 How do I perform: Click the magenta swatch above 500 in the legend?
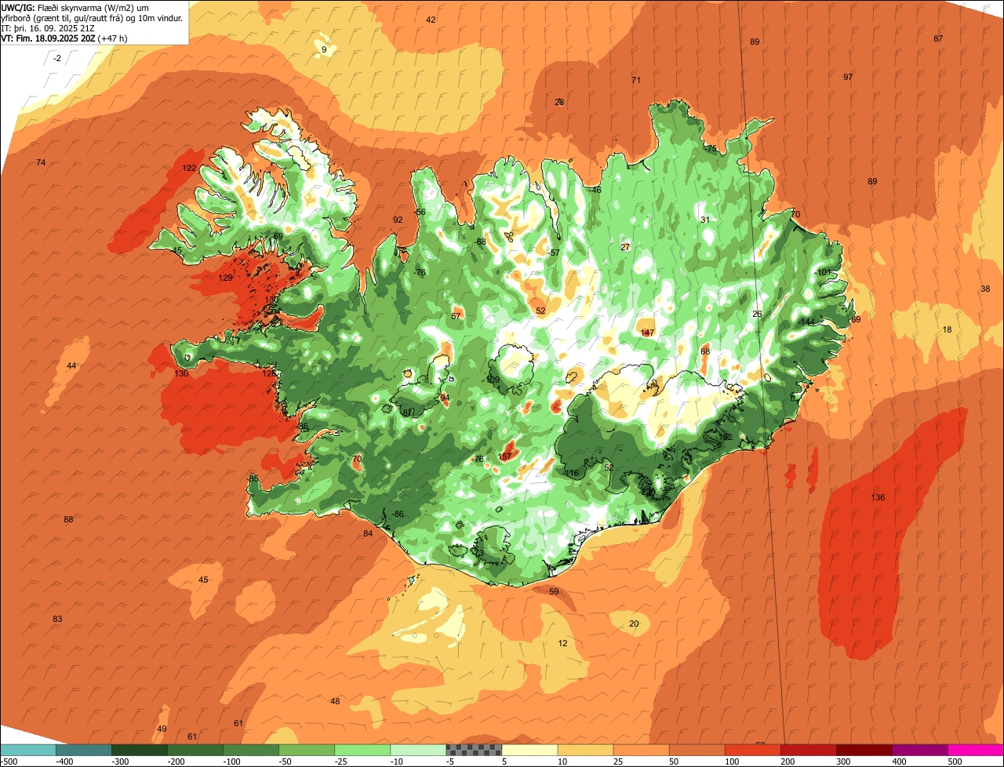click(x=976, y=750)
